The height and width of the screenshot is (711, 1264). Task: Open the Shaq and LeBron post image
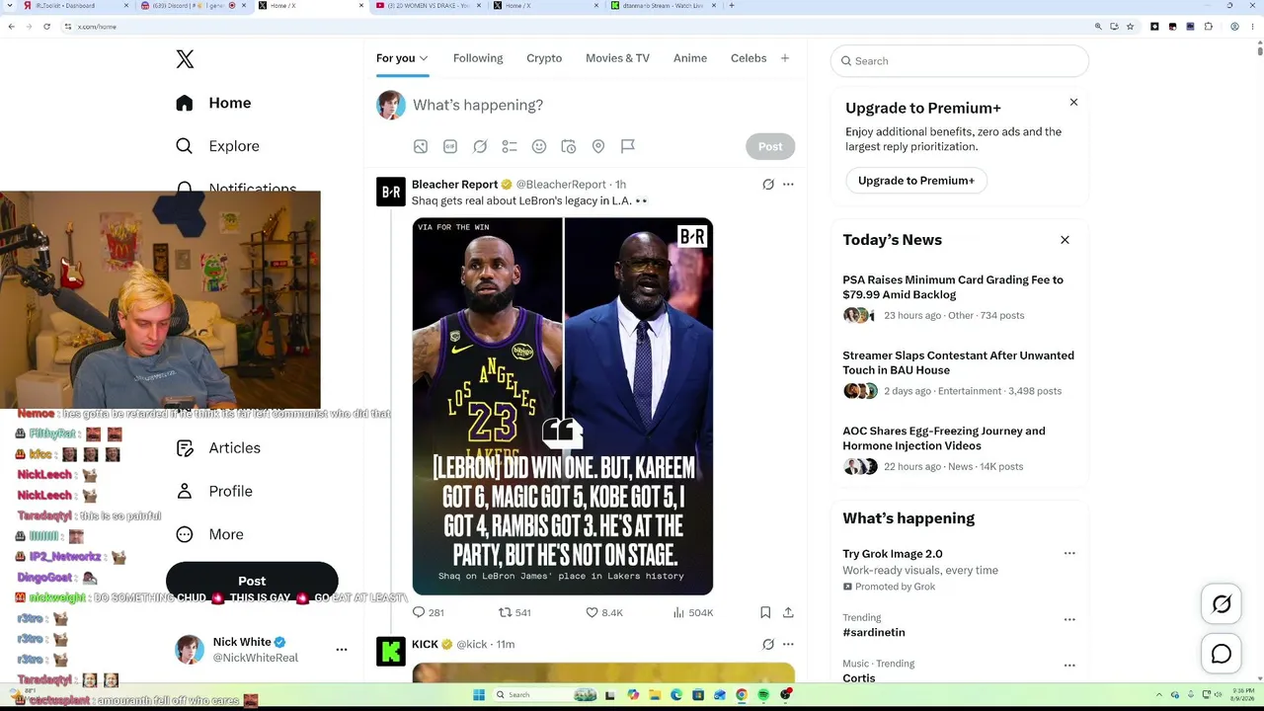[563, 406]
